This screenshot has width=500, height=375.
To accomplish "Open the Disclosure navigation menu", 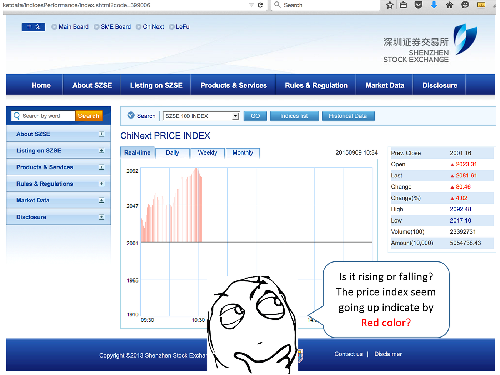I will 440,85.
